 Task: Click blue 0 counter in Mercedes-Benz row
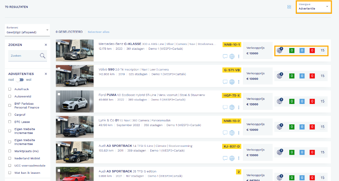pyautogui.click(x=302, y=50)
